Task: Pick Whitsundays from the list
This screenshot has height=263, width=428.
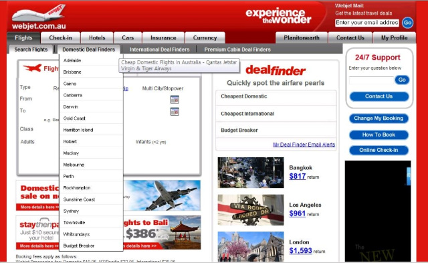Action: 91,234
